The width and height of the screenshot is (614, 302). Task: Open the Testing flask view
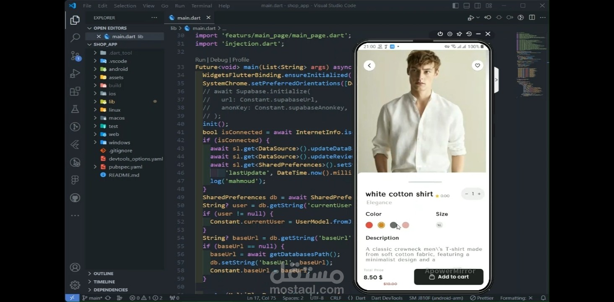(x=75, y=109)
